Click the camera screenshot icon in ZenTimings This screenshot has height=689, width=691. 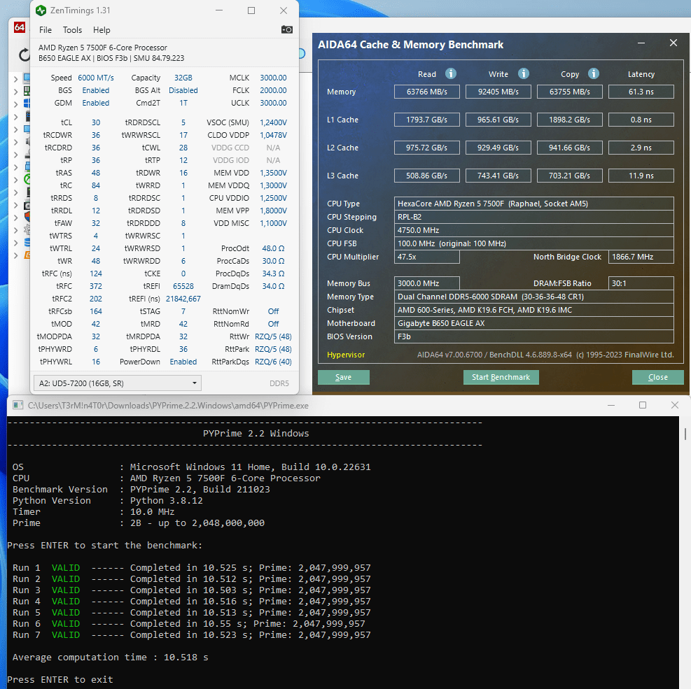(286, 29)
